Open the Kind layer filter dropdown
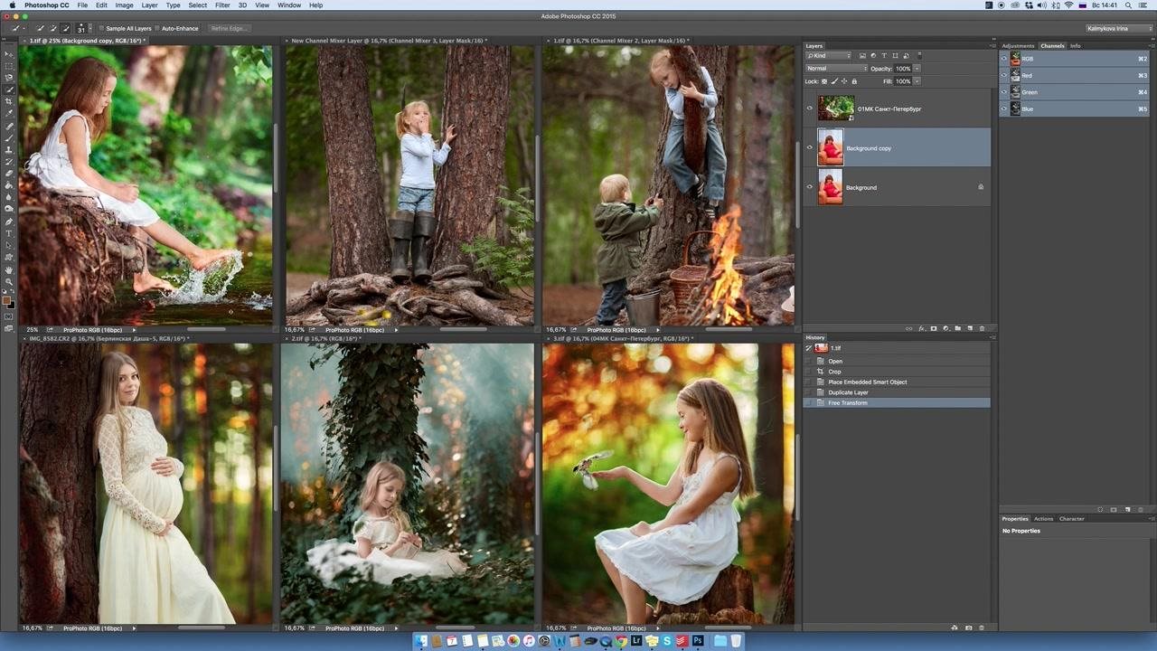 coord(829,56)
